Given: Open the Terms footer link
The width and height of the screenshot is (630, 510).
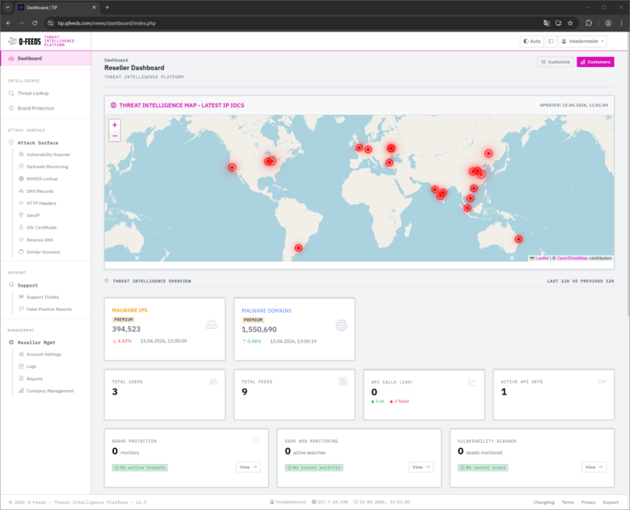Looking at the screenshot, I should 568,502.
